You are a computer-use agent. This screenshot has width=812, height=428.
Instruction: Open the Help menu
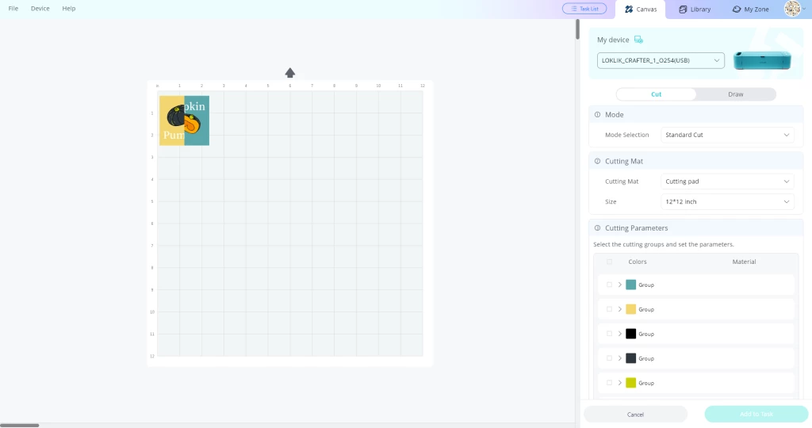[69, 8]
